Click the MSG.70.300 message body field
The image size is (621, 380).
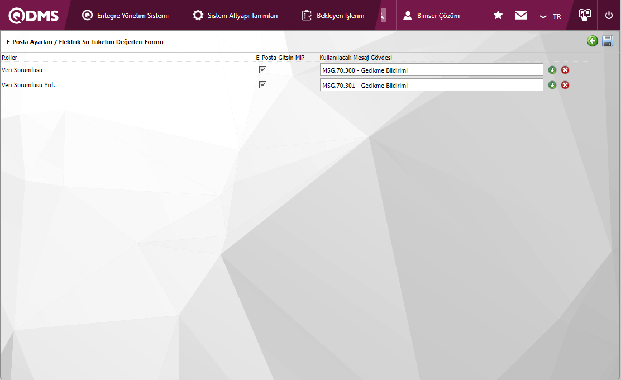pyautogui.click(x=431, y=70)
